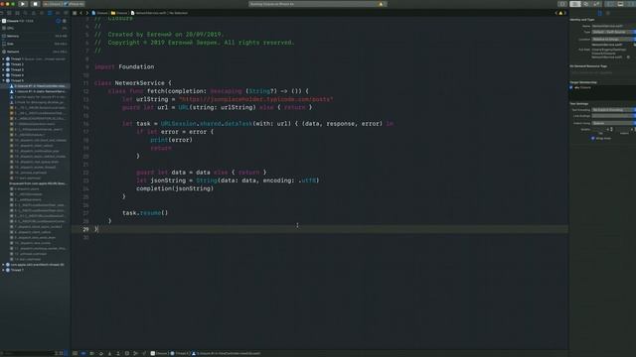This screenshot has height=357, width=636.
Task: Click the 'import Foundation' line
Action: click(x=124, y=66)
